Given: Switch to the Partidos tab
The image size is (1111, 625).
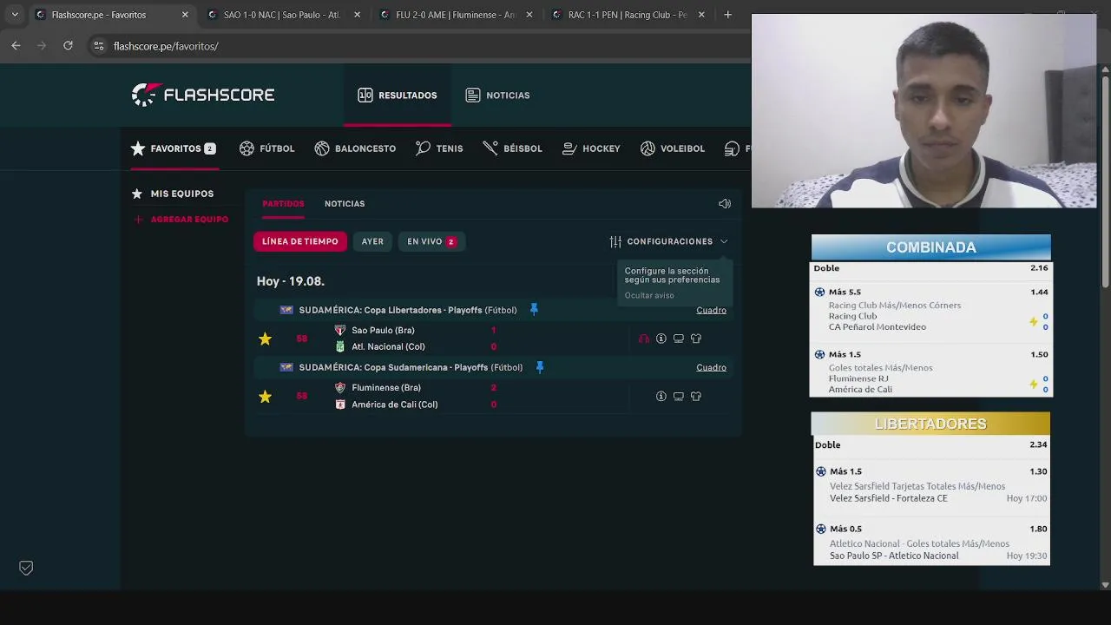Looking at the screenshot, I should click(283, 204).
